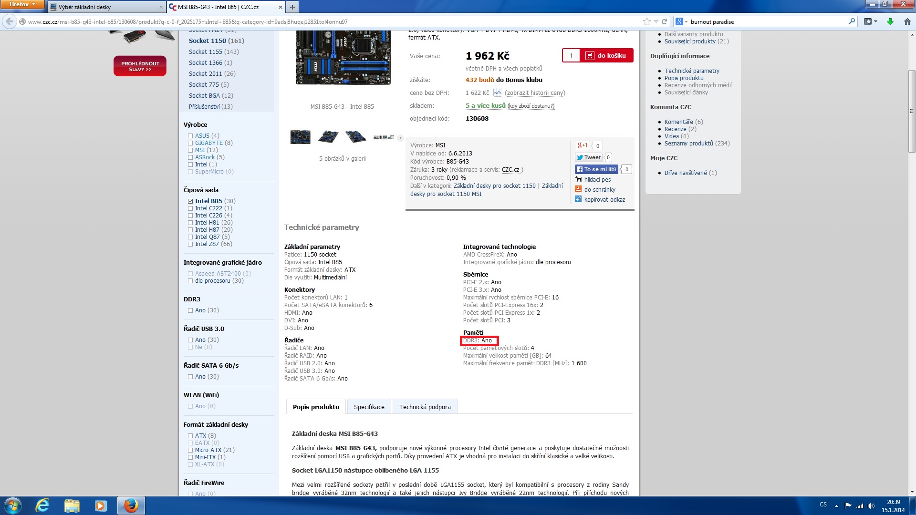
Task: Click the 'hlídací pes' watchdog icon
Action: (x=578, y=179)
